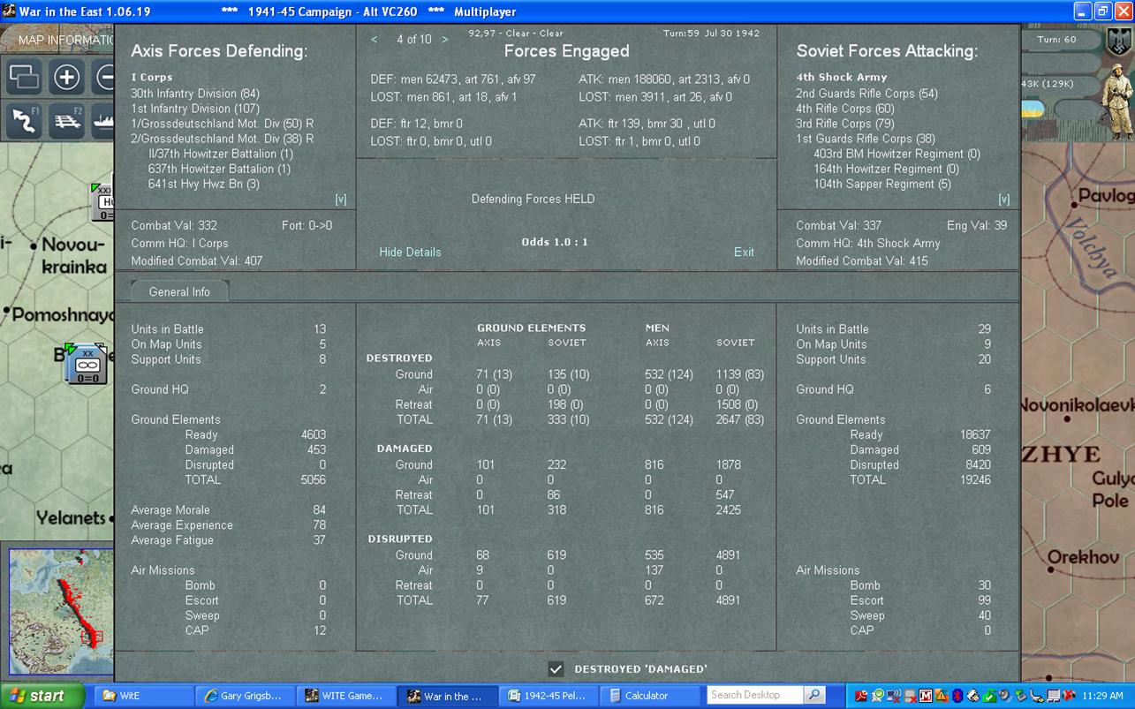Viewport: 1135px width, 709px height.
Task: Click 4th Shock Army header
Action: click(841, 78)
